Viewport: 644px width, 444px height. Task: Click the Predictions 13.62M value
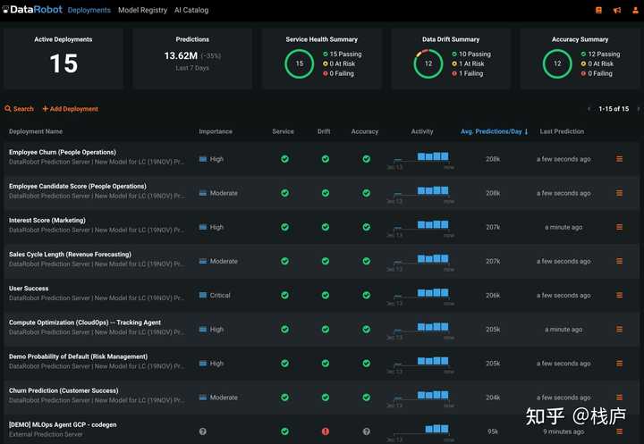point(181,55)
